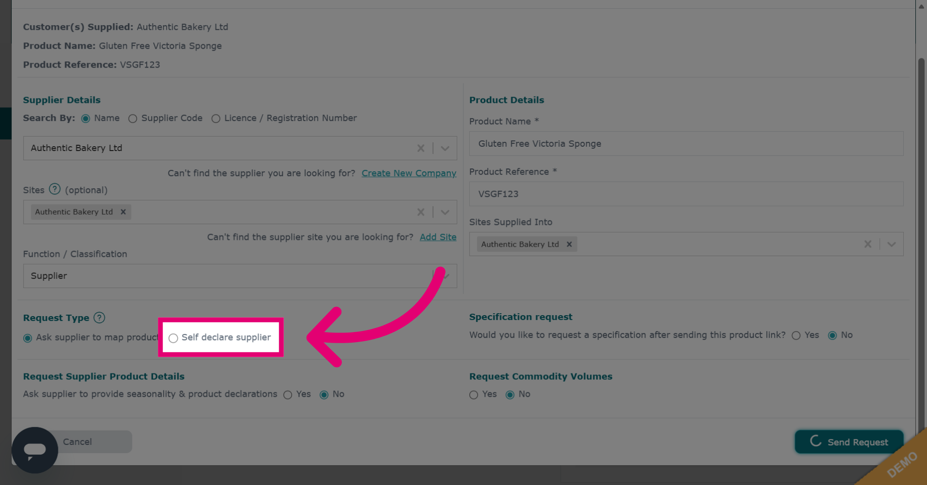Open the chat support bubble icon
The height and width of the screenshot is (485, 927).
click(x=35, y=450)
